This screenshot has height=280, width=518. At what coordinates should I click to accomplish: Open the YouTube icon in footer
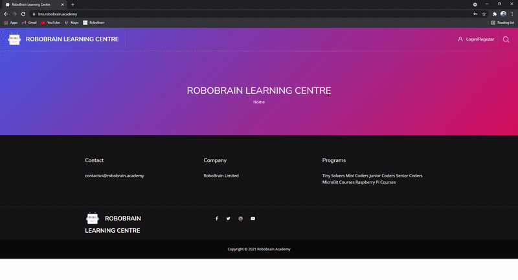(253, 219)
